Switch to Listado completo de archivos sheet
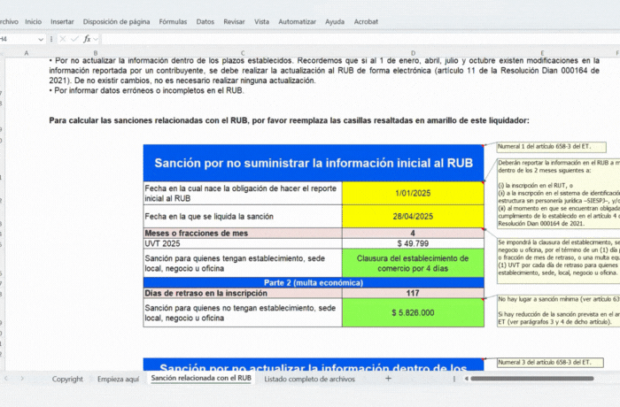 (310, 379)
